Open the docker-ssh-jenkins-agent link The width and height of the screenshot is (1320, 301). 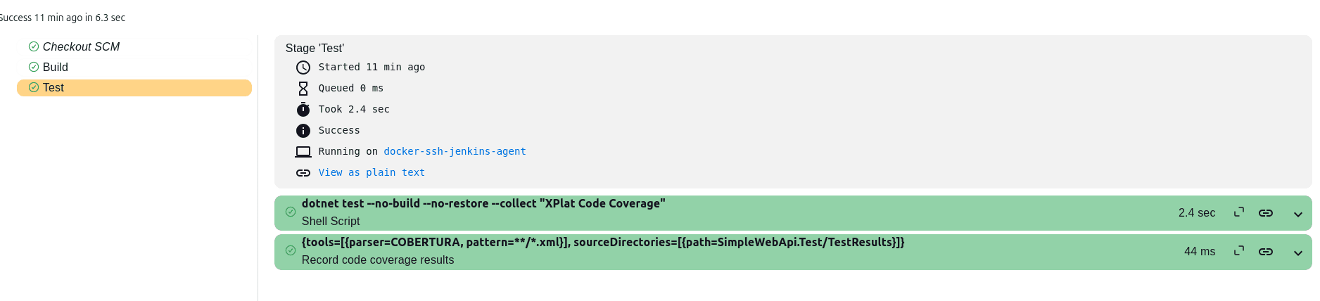(455, 151)
